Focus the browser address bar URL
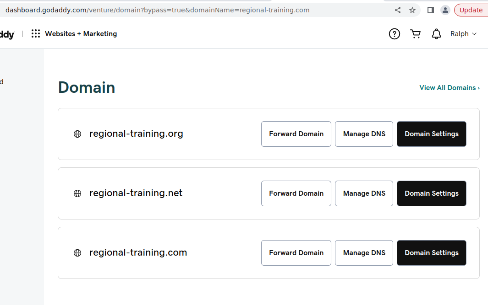The image size is (488, 305). (183, 10)
